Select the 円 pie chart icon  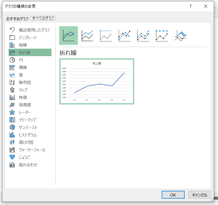[12, 60]
